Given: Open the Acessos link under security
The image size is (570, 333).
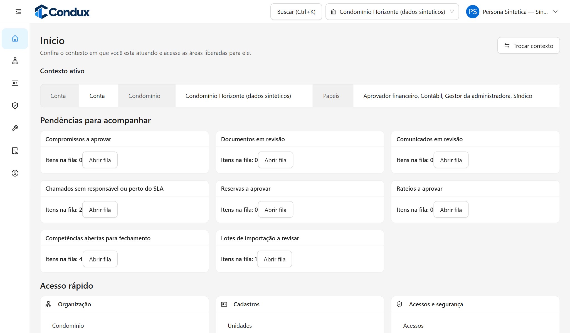Looking at the screenshot, I should (413, 326).
